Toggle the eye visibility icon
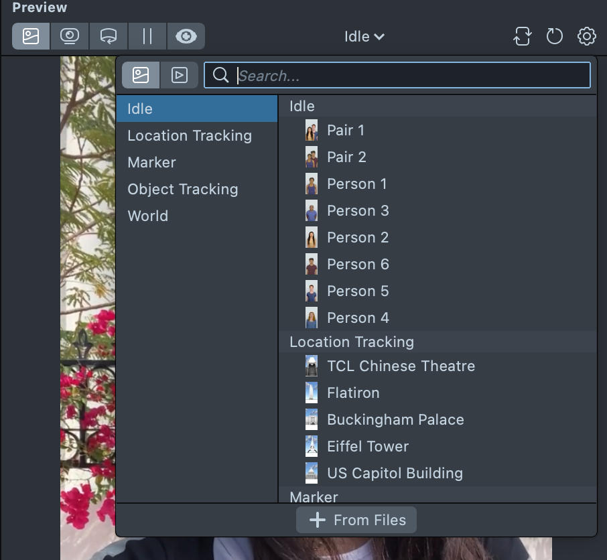 tap(186, 36)
